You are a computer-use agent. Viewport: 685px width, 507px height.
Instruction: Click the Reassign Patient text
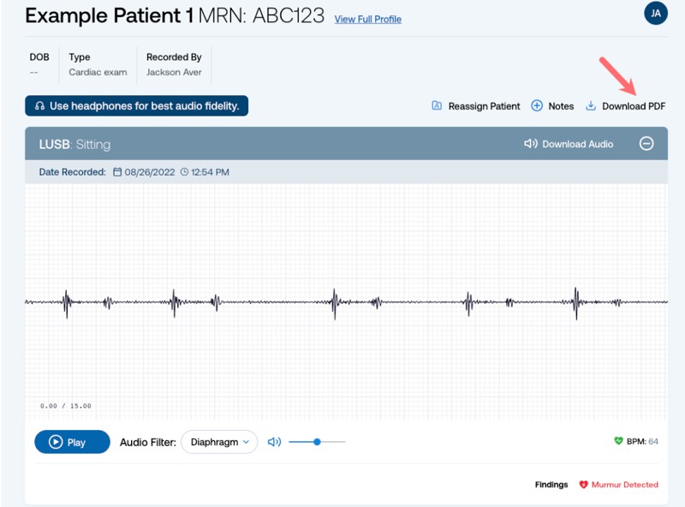pyautogui.click(x=484, y=106)
